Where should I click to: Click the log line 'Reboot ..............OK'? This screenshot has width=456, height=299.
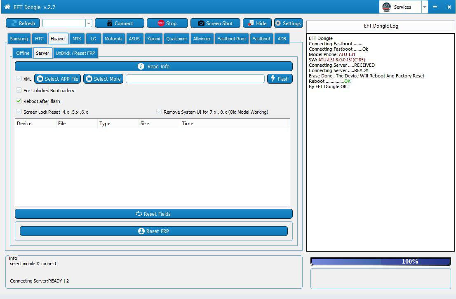click(329, 82)
